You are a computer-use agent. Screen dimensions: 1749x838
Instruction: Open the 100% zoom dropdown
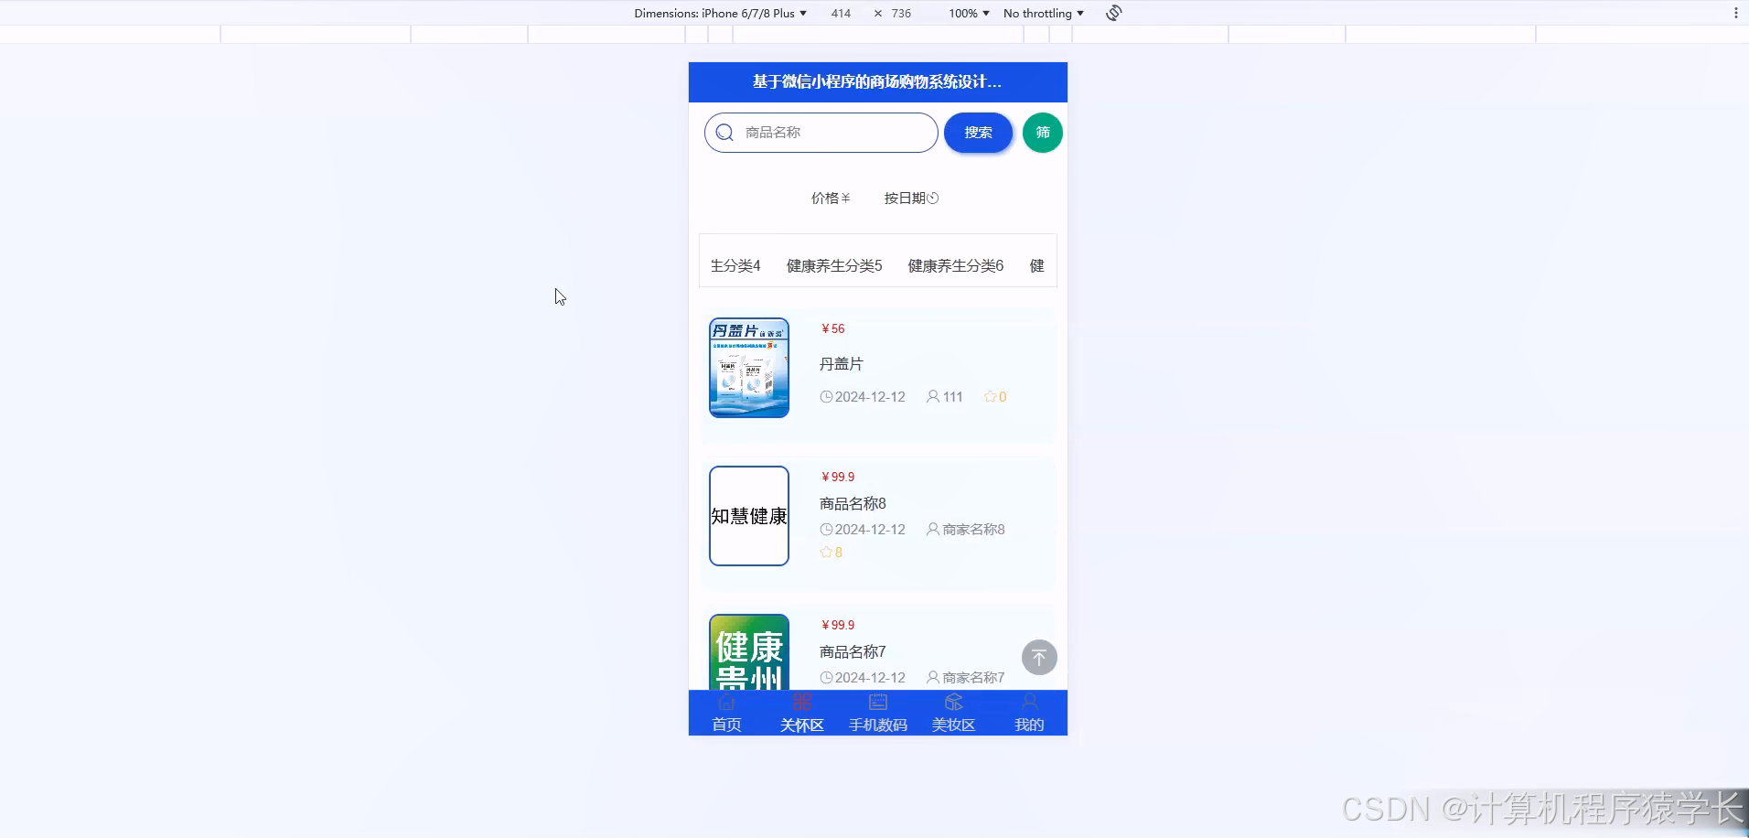pyautogui.click(x=966, y=13)
